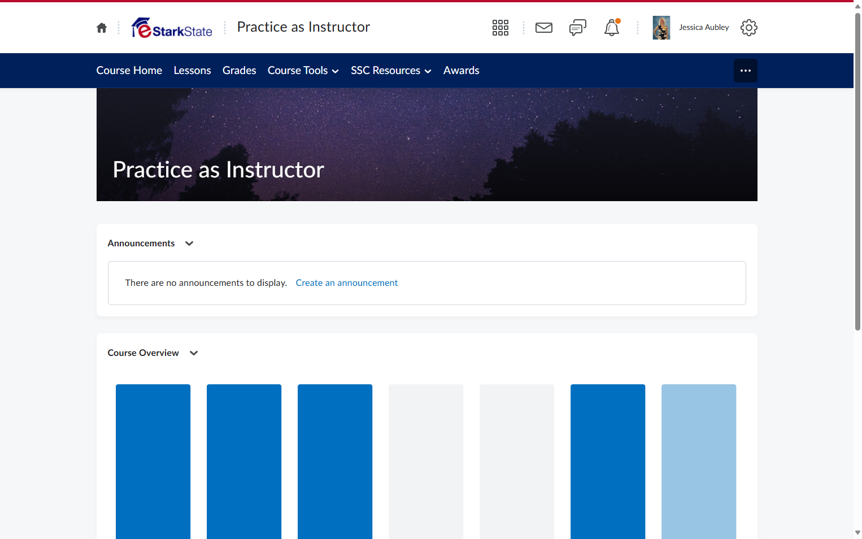
Task: Click the Practice as Instructor header title
Action: point(304,27)
